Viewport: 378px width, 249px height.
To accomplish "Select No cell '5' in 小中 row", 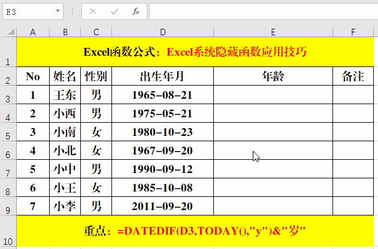I will point(33,169).
